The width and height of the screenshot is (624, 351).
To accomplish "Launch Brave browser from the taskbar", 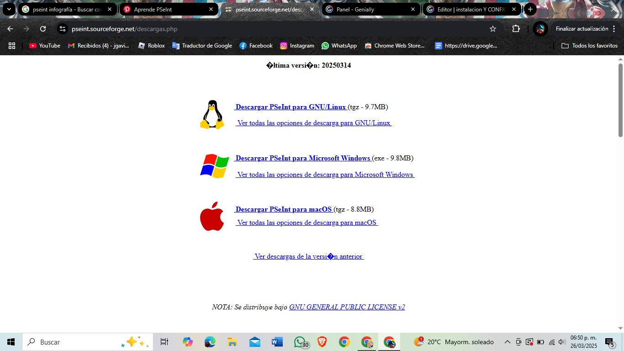I will [x=322, y=341].
